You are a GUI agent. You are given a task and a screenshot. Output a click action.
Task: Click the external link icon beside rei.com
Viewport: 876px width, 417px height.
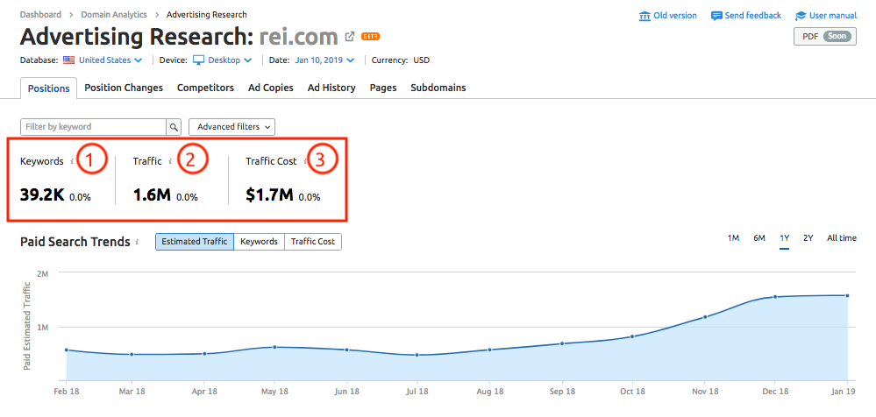click(350, 37)
